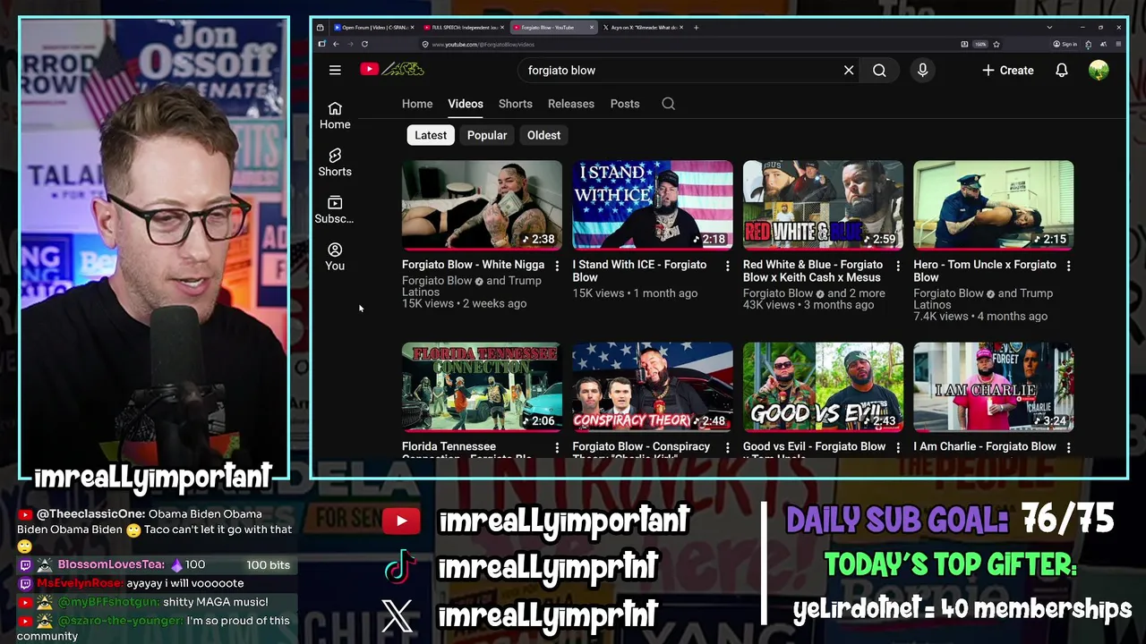Viewport: 1146px width, 644px height.
Task: Select the Latest sort chip
Action: 431,135
